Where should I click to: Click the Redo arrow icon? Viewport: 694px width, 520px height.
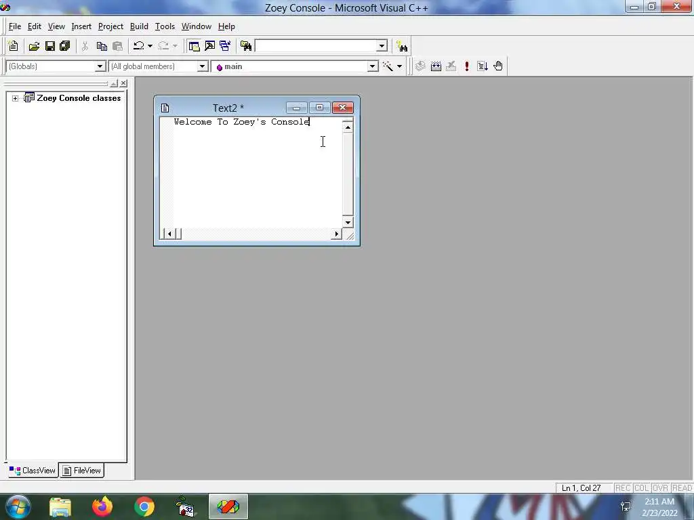[163, 46]
